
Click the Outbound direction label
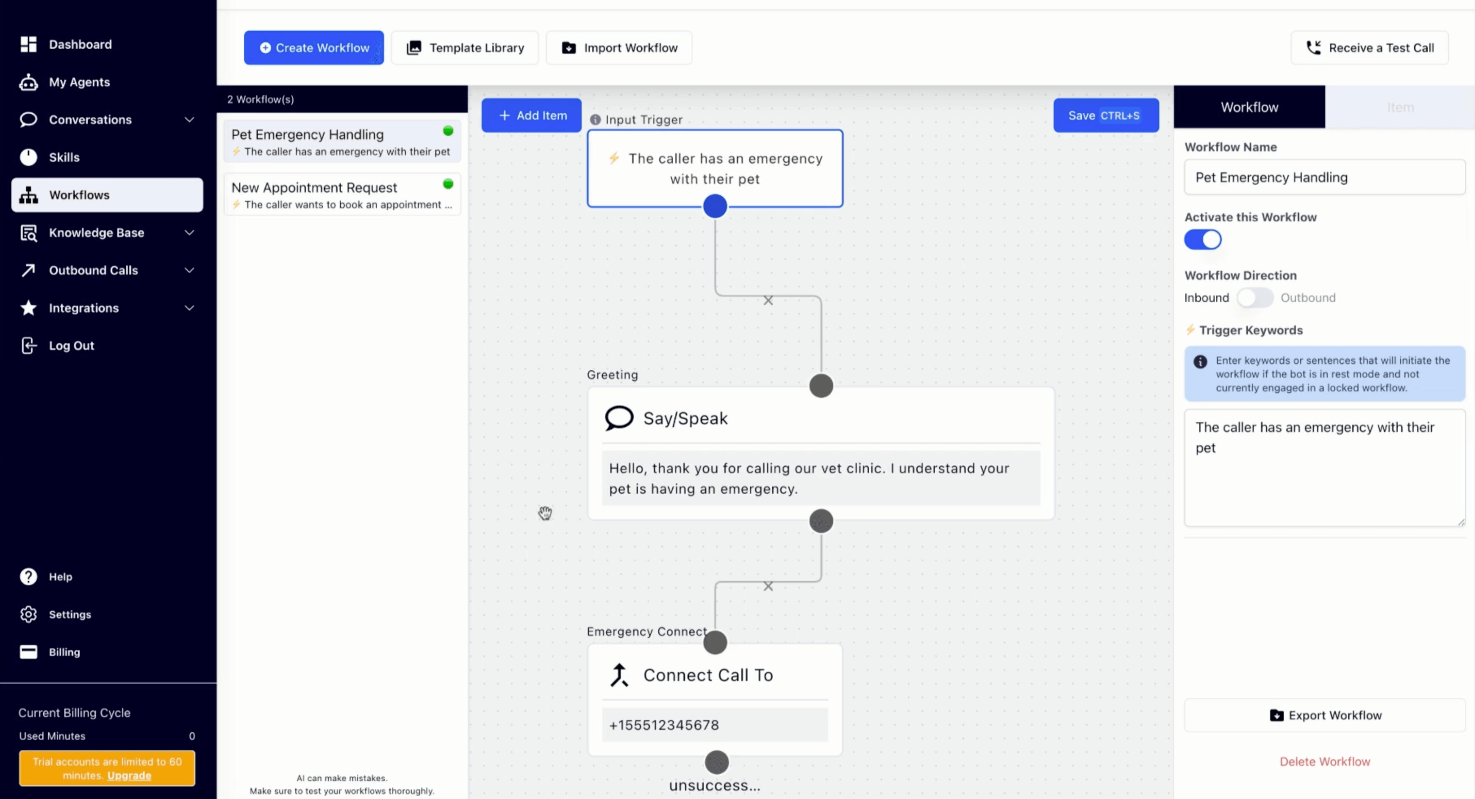(1308, 298)
